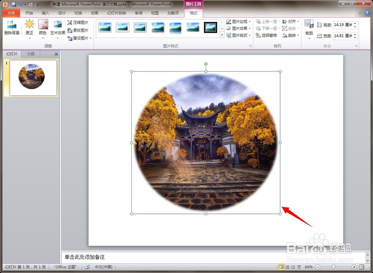Click the 删除背景 (Remove Background) icon

coord(12,28)
